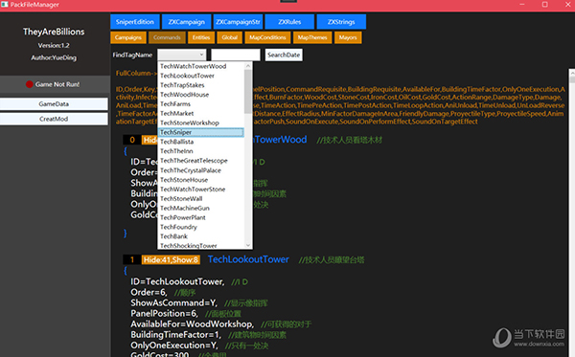Click the PackFileManager app icon in title bar
575x357 pixels.
pyautogui.click(x=5, y=5)
